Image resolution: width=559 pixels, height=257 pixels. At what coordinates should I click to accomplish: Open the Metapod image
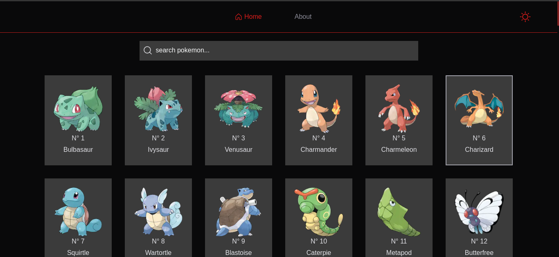(399, 211)
